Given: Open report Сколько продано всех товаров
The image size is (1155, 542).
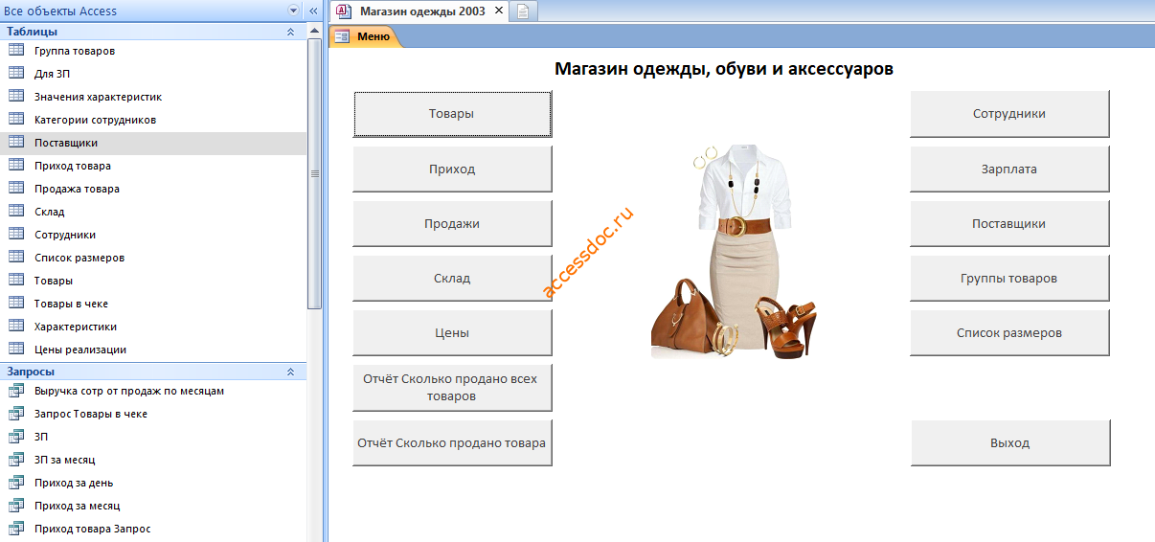Looking at the screenshot, I should point(453,387).
